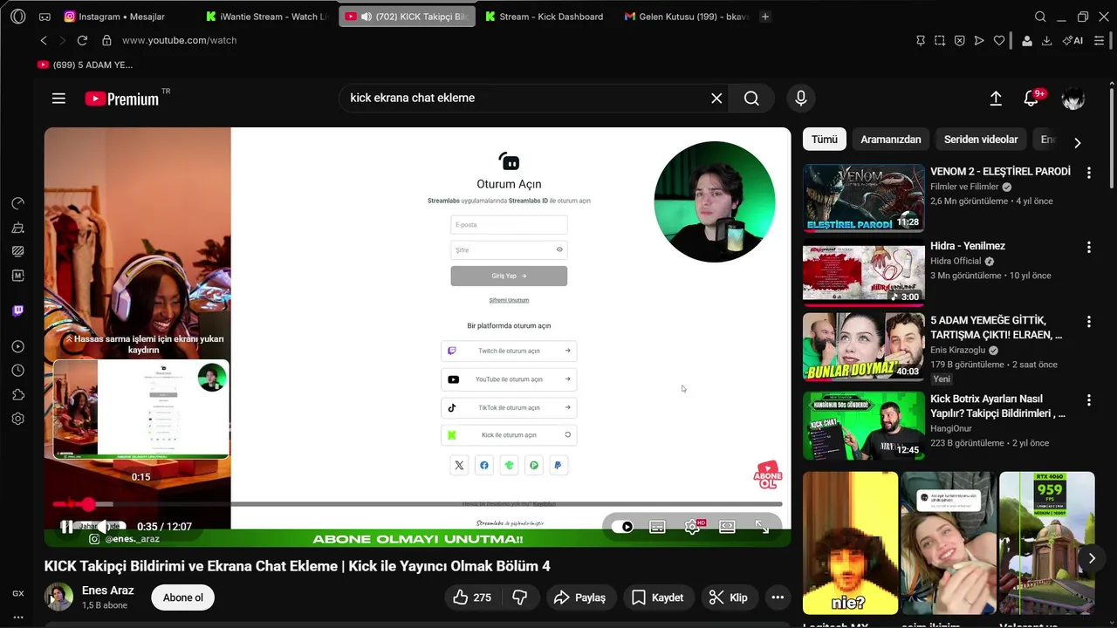Click the pinboard pin icon in address bar
Viewport: 1117px width, 628px height.
tap(921, 40)
